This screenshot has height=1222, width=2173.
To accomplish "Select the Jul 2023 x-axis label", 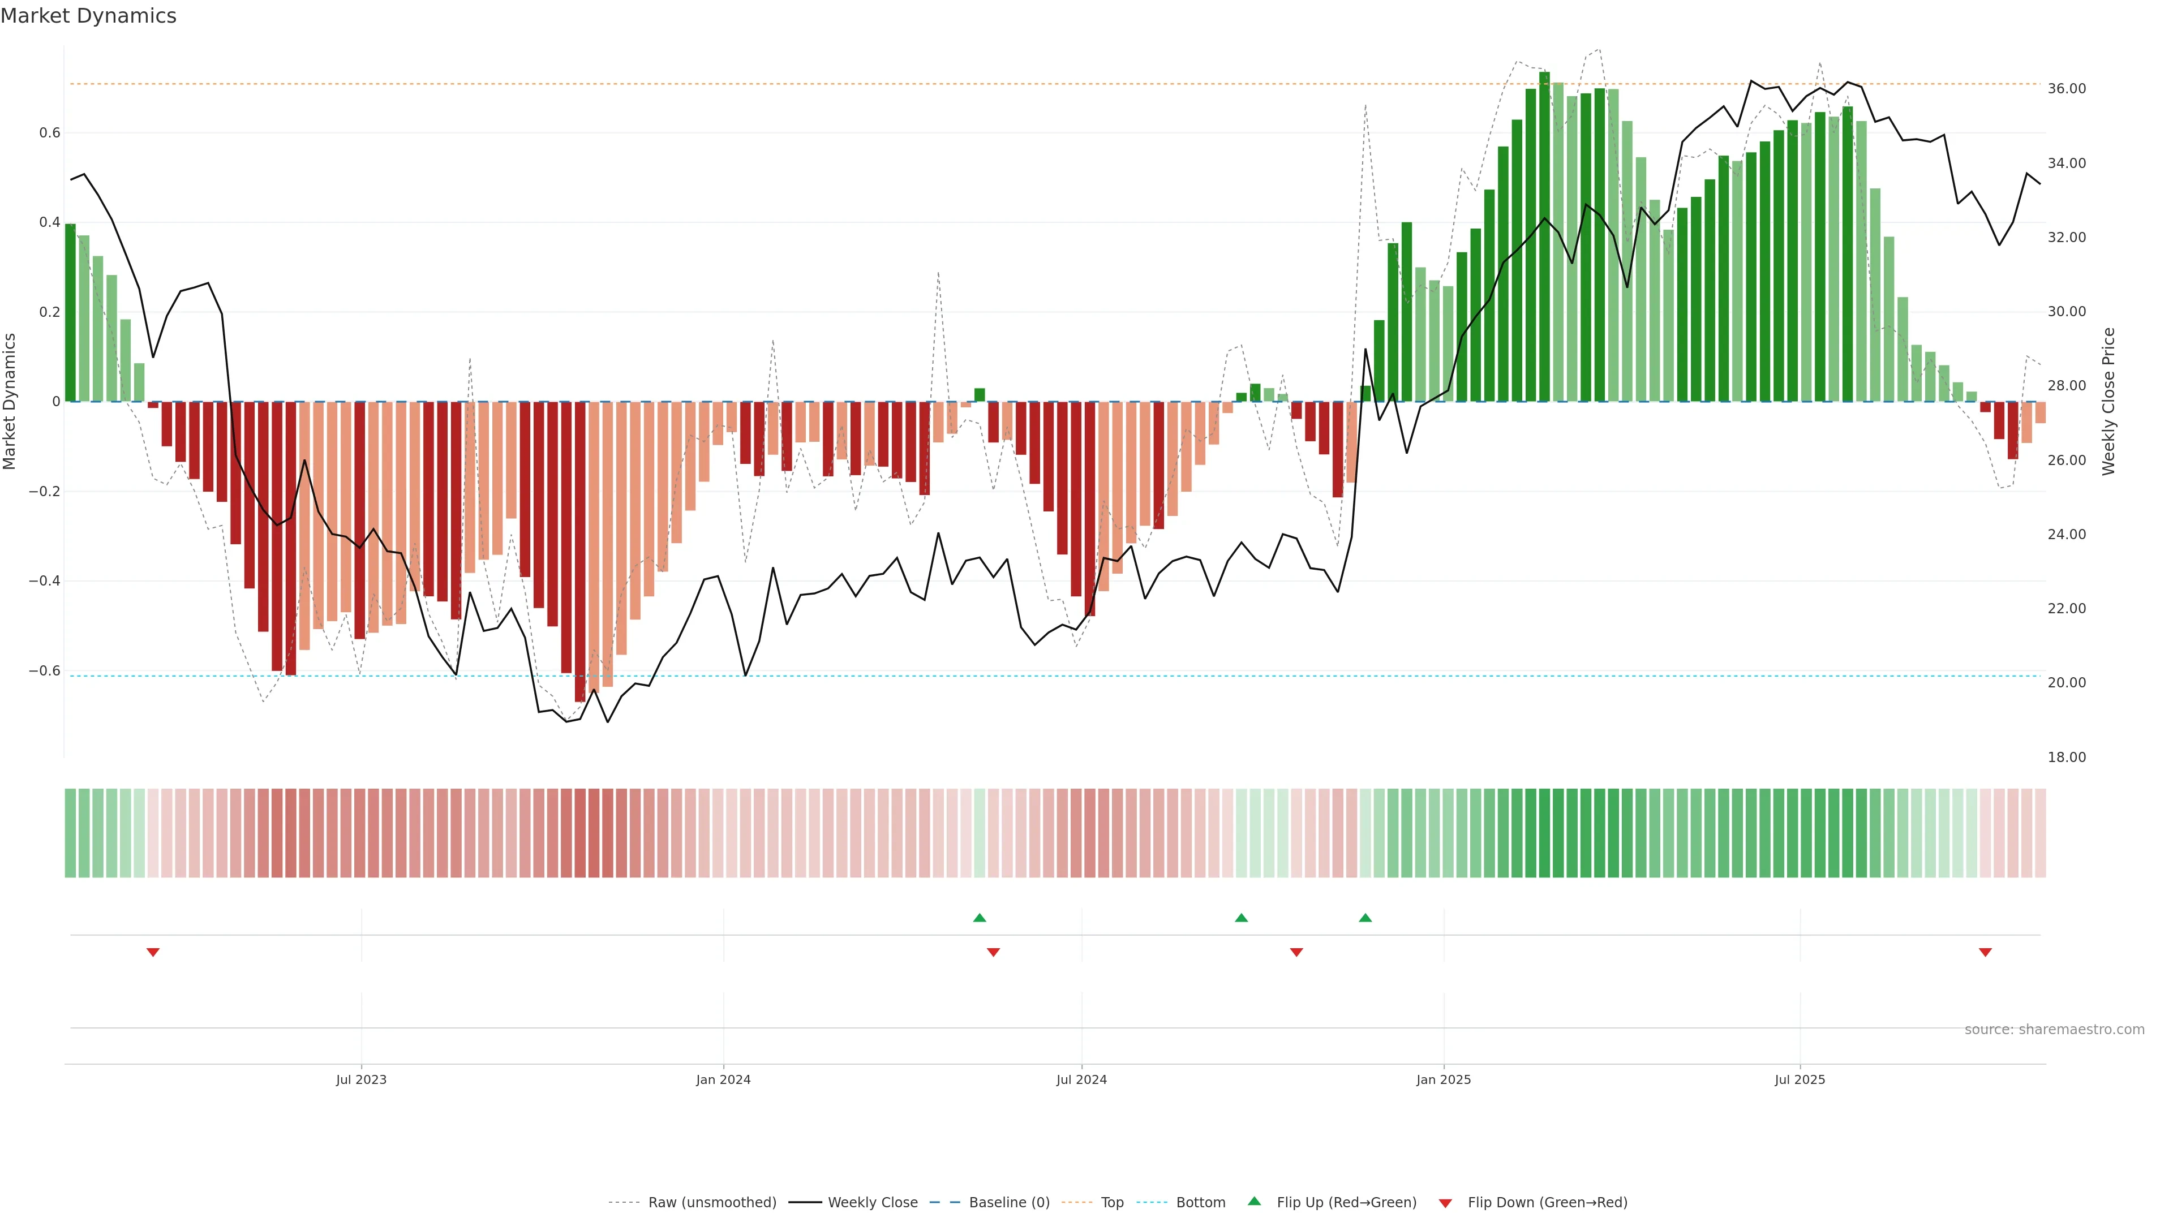I will click(361, 1079).
